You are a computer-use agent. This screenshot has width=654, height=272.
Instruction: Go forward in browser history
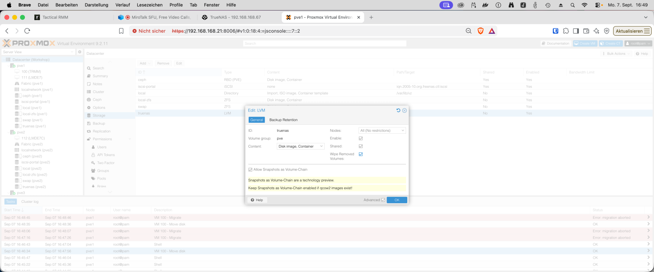tap(17, 31)
